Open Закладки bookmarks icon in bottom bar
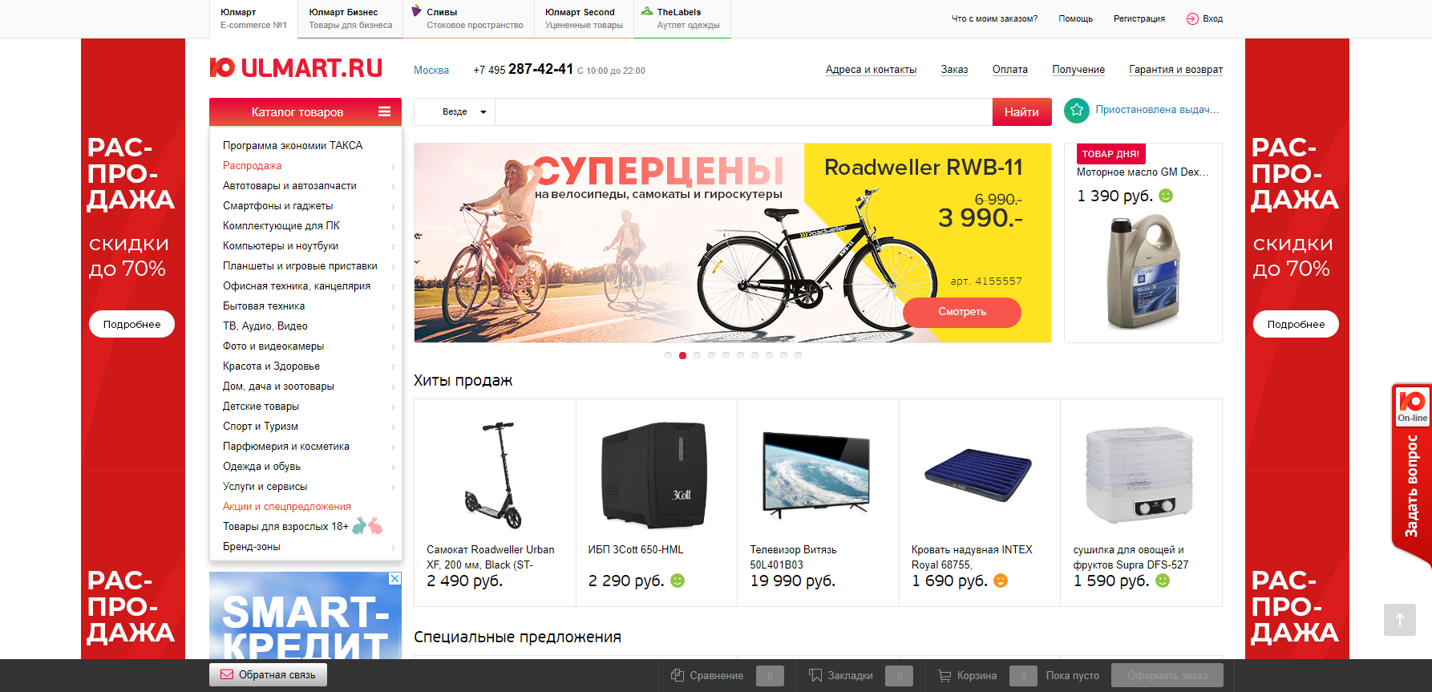Screen dimensions: 1432x692 click(815, 675)
